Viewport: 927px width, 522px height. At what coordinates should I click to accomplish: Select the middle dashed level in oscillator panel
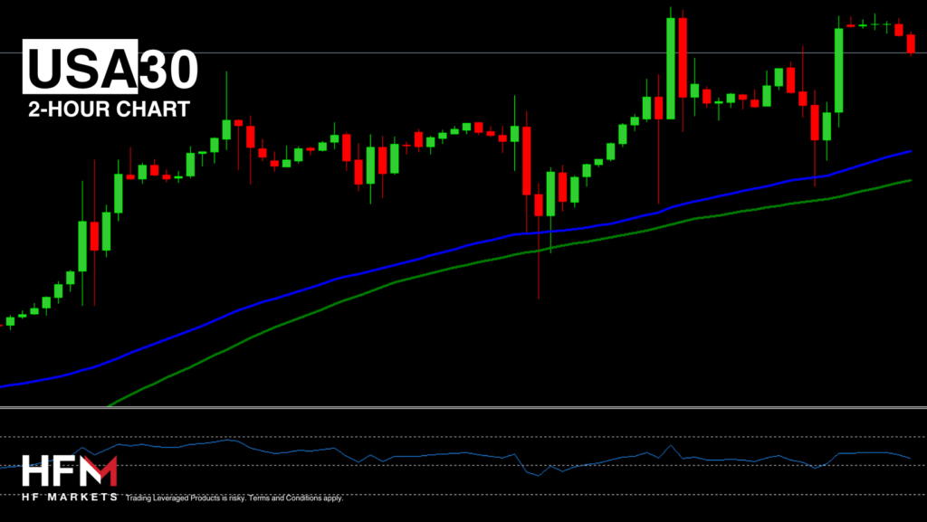pos(453,466)
